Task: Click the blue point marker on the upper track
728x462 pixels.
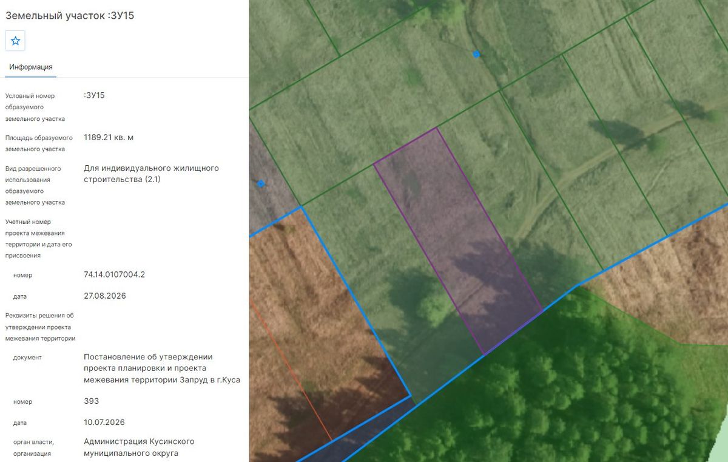Action: [x=476, y=54]
